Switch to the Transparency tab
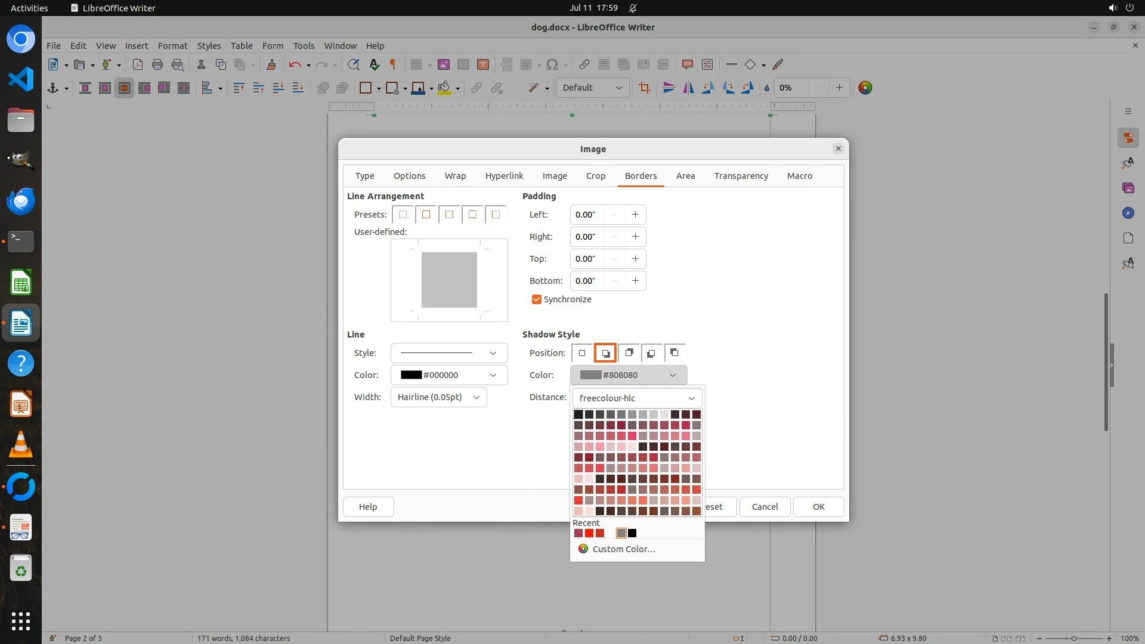The image size is (1145, 644). (x=741, y=176)
